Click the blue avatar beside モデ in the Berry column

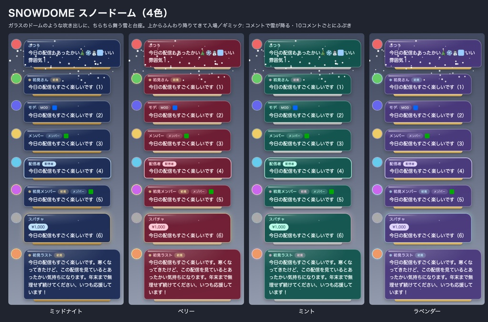[137, 106]
